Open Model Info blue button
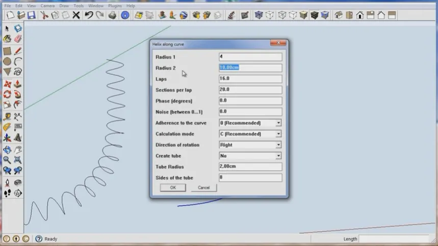 click(125, 15)
